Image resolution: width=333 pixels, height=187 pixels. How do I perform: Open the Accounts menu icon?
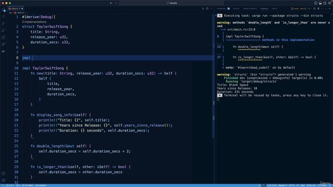coord(4,173)
